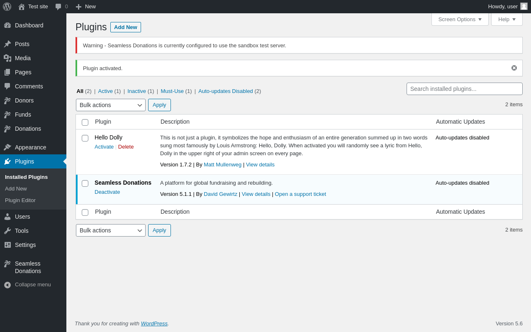Click the top Apply button

(159, 105)
